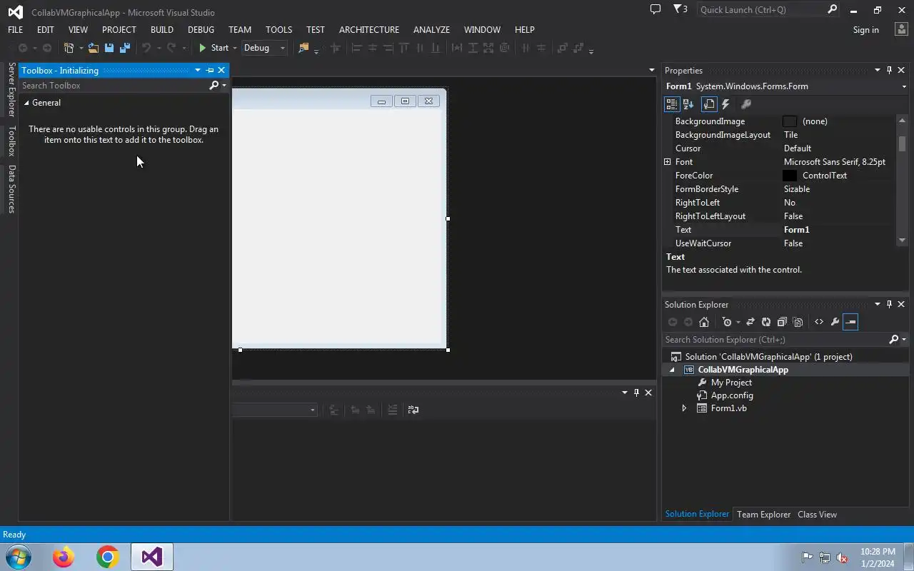Toggle Categorized view in Properties

672,104
